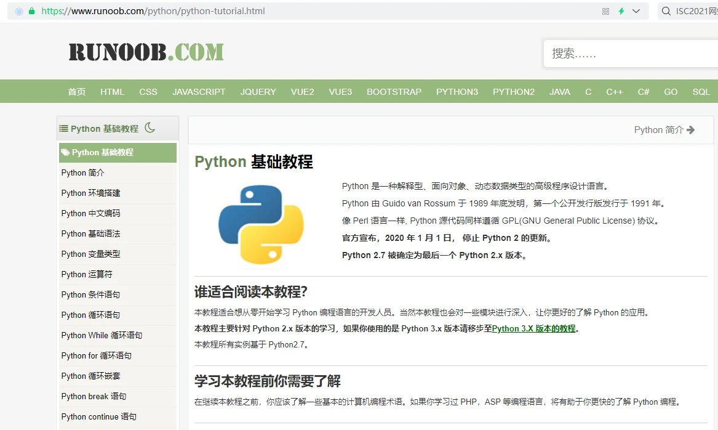
Task: Open Python 中文编码 in the sidebar
Action: [118, 214]
